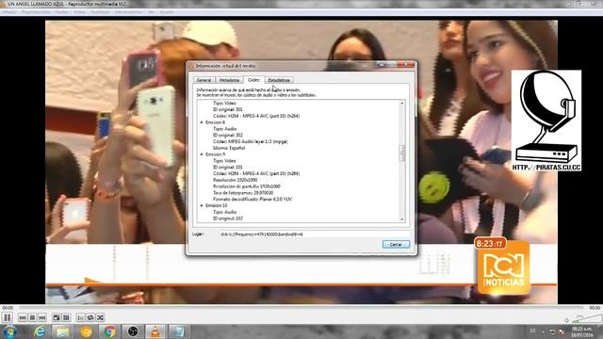Screen dimensions: 603x339
Task: Select 'ID original: 102' row
Action: [x=228, y=218]
